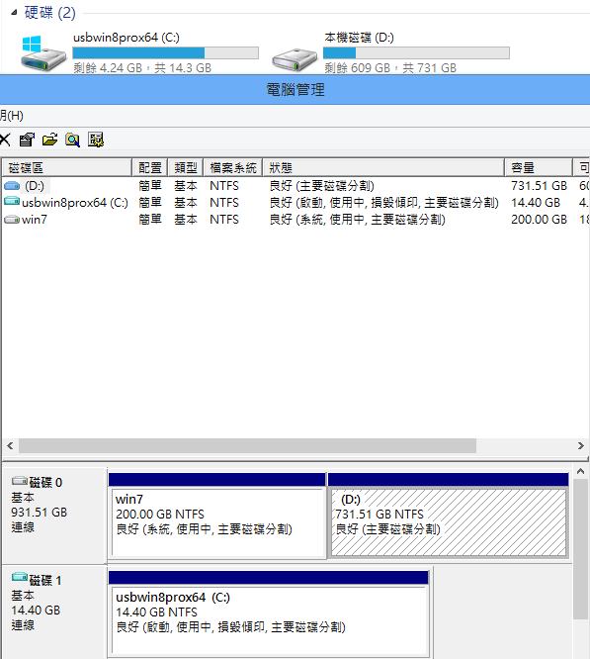Click the disk pane's vertical scrollbar thumb
Image resolution: width=590 pixels, height=659 pixels.
click(x=581, y=549)
